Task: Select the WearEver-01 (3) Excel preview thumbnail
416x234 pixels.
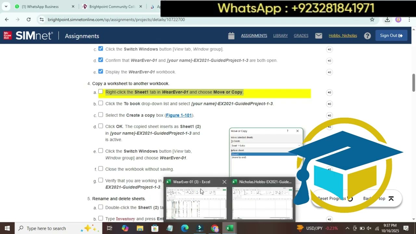Action: point(196,203)
